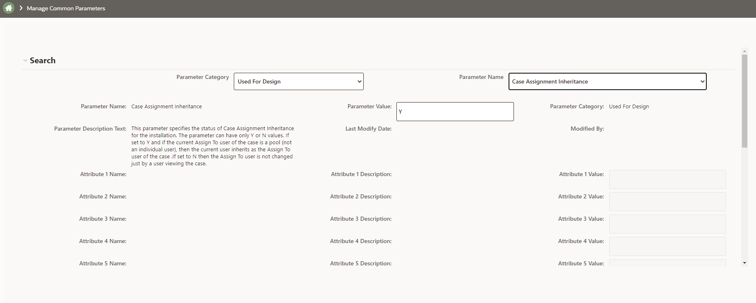
Task: Click the 'Attribute 1 Name:' label
Action: [x=103, y=174]
